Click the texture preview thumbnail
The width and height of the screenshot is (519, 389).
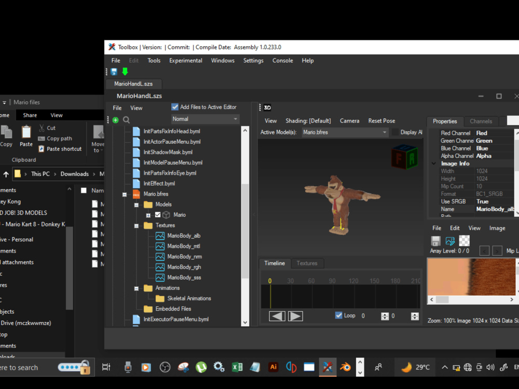(471, 277)
